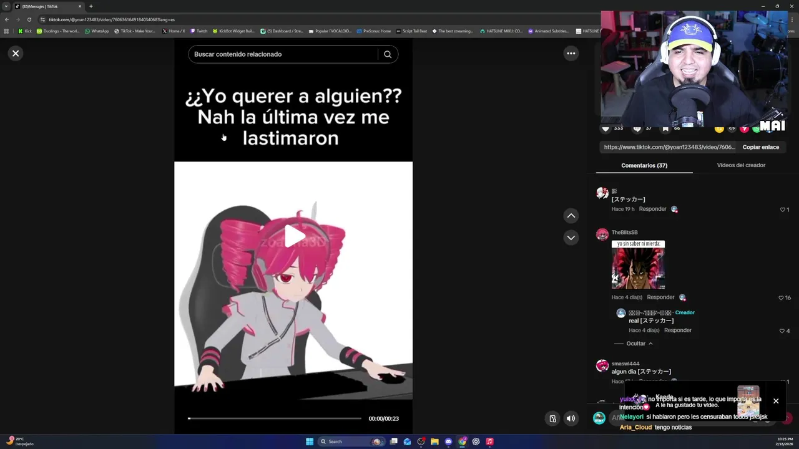
Task: Switch to Comentarios (37) tab
Action: pyautogui.click(x=644, y=165)
